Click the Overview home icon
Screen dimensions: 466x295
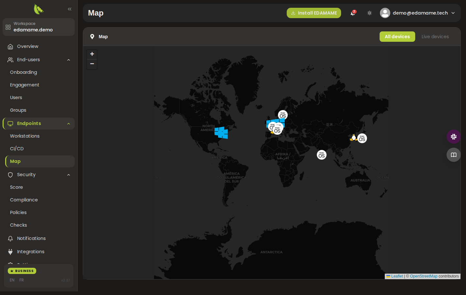pyautogui.click(x=10, y=47)
